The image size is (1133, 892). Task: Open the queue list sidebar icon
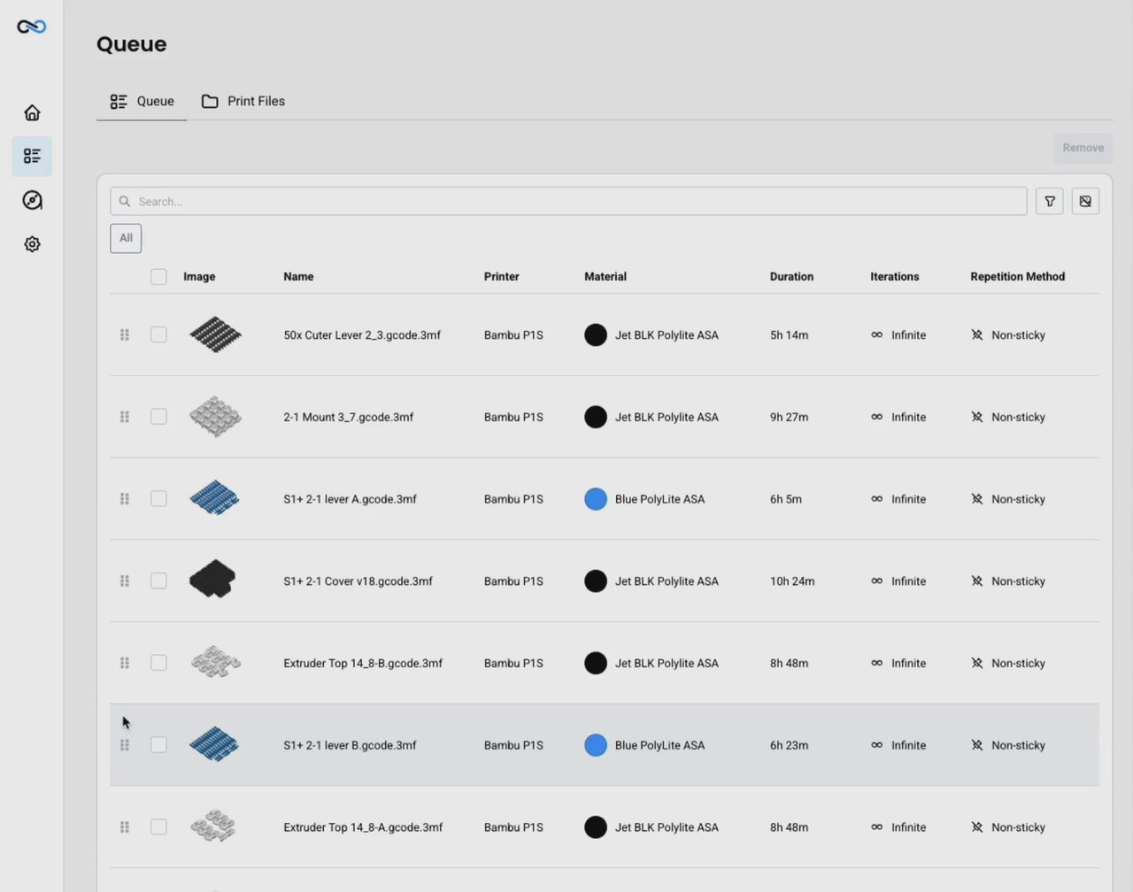click(32, 157)
